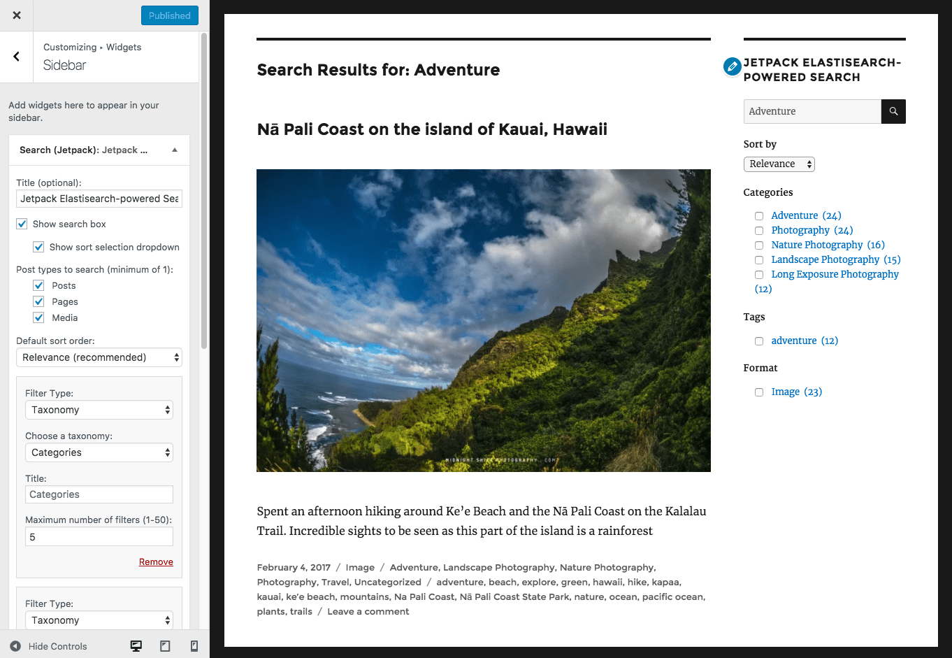Check the Adventure category filter

click(x=759, y=216)
